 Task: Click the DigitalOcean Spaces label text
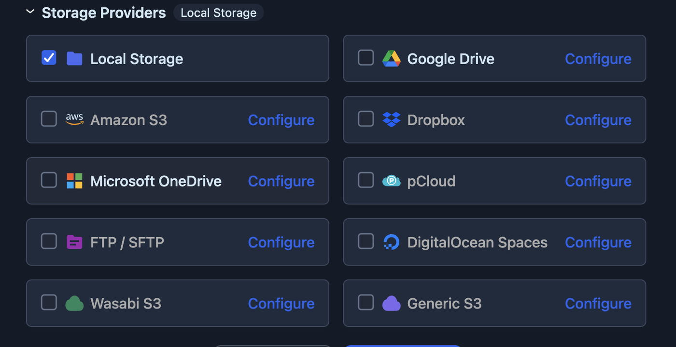click(478, 242)
